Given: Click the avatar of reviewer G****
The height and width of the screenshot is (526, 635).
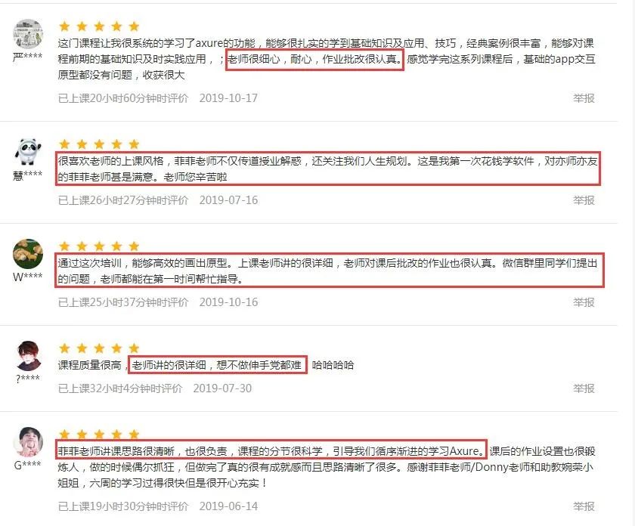Looking at the screenshot, I should [x=28, y=442].
